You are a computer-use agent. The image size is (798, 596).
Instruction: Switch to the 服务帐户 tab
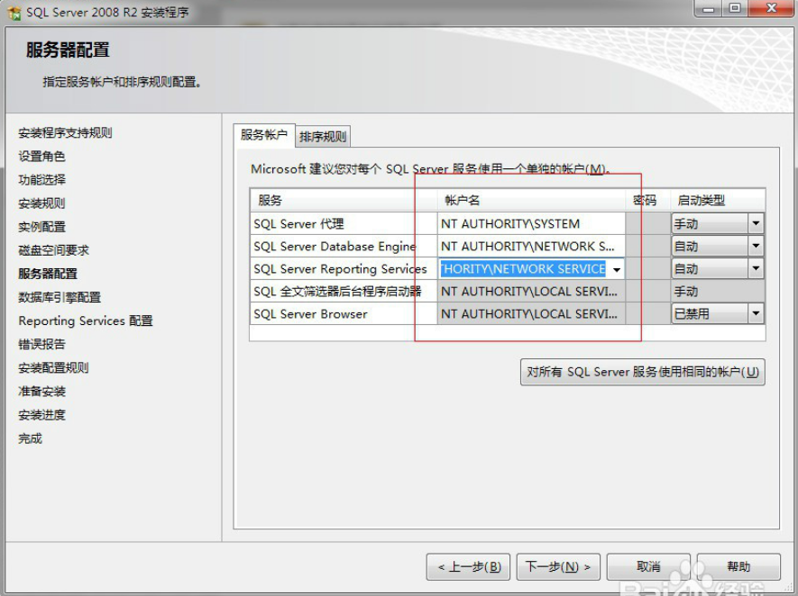(x=263, y=135)
